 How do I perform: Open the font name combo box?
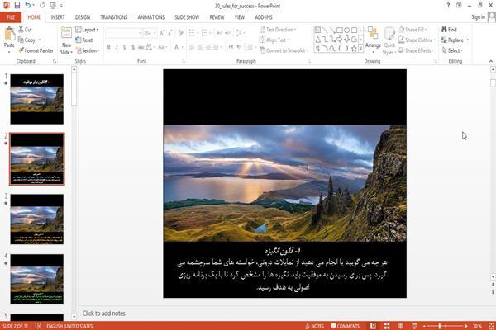pyautogui.click(x=124, y=33)
